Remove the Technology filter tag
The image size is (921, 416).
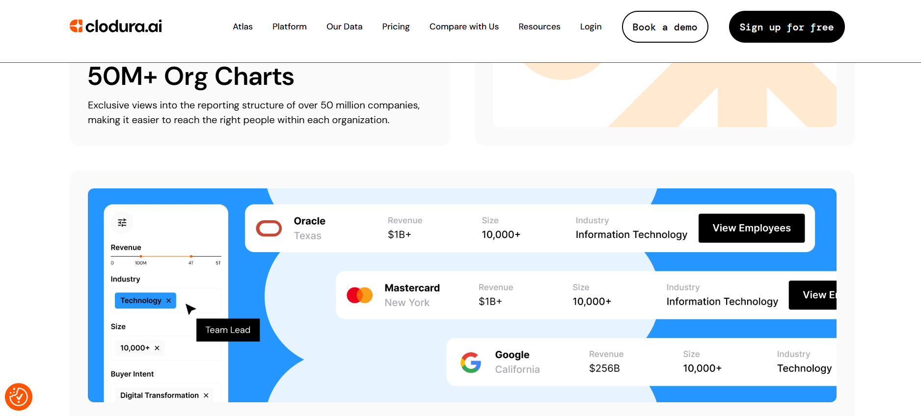pyautogui.click(x=168, y=301)
